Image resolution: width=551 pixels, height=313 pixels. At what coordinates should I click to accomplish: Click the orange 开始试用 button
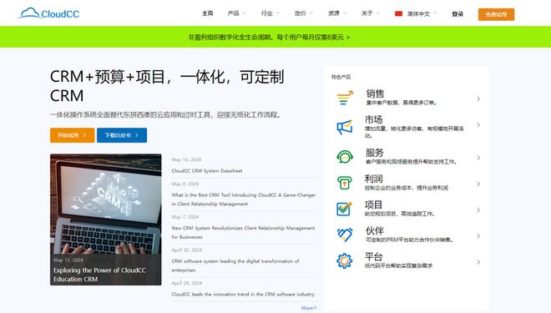click(x=72, y=135)
